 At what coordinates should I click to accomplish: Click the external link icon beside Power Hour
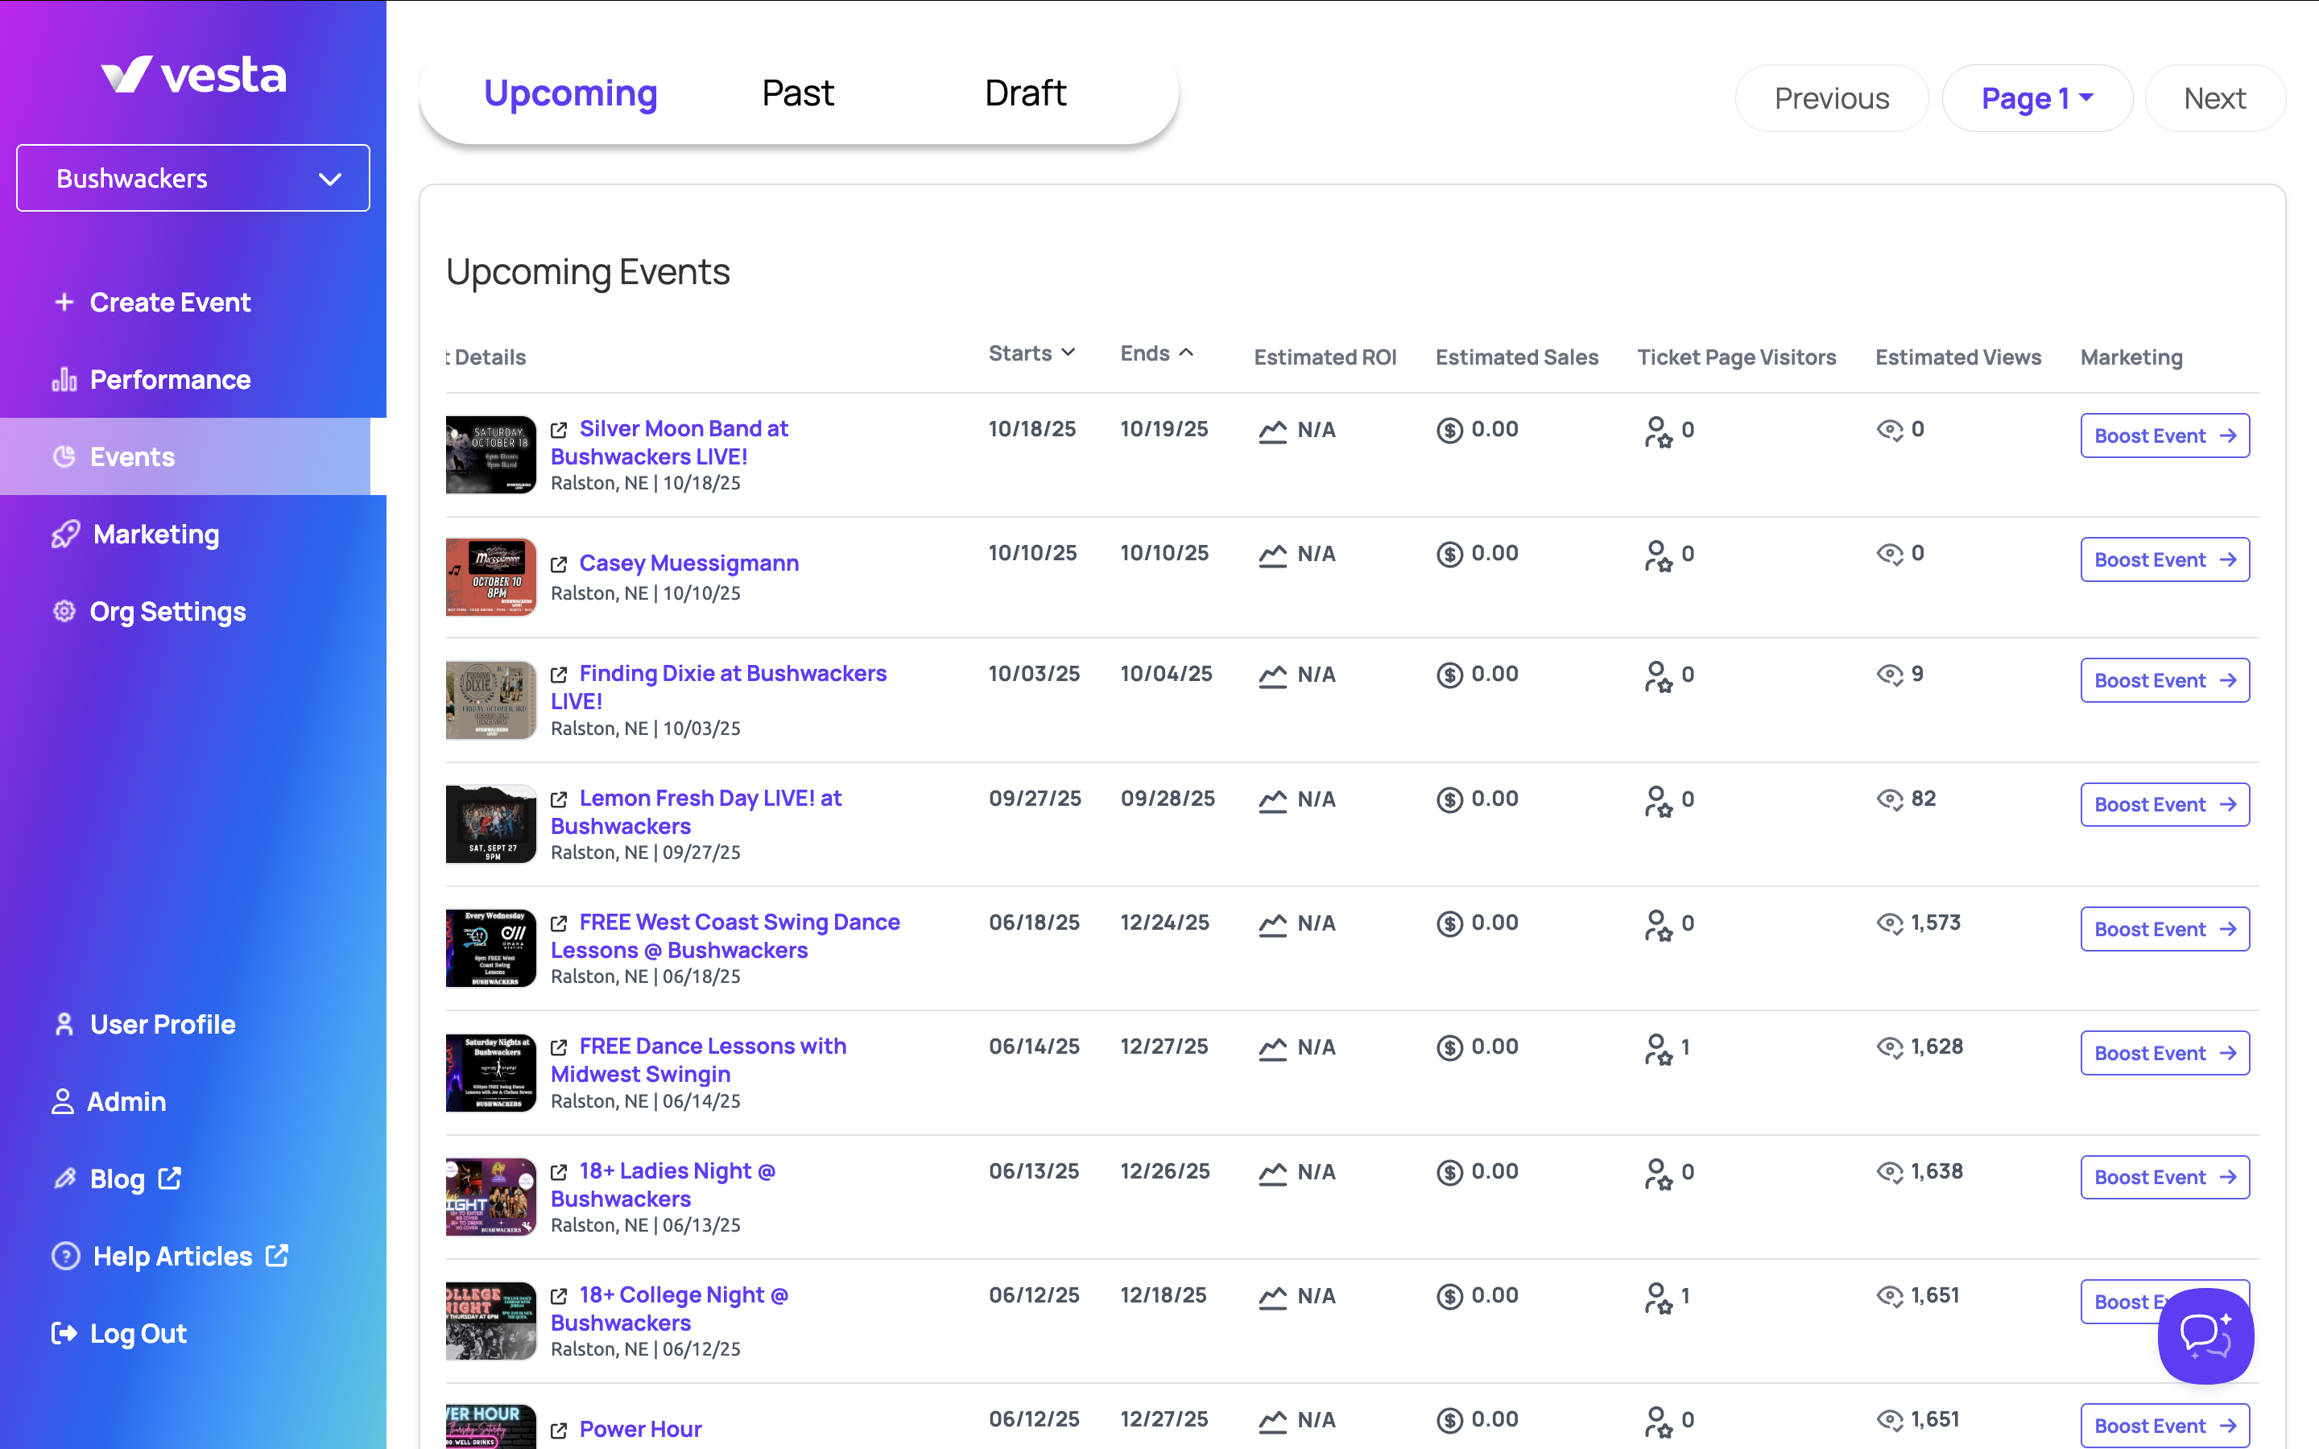pyautogui.click(x=559, y=1430)
